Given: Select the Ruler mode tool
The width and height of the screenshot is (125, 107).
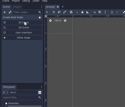Looking at the screenshot, I should (x=88, y=12).
